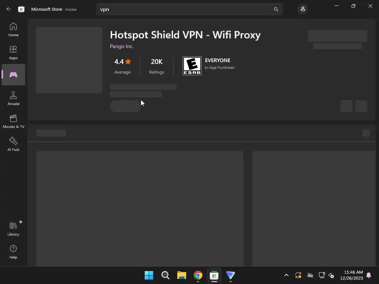This screenshot has width=379, height=284.
Task: Open Windows Start menu
Action: click(x=149, y=275)
